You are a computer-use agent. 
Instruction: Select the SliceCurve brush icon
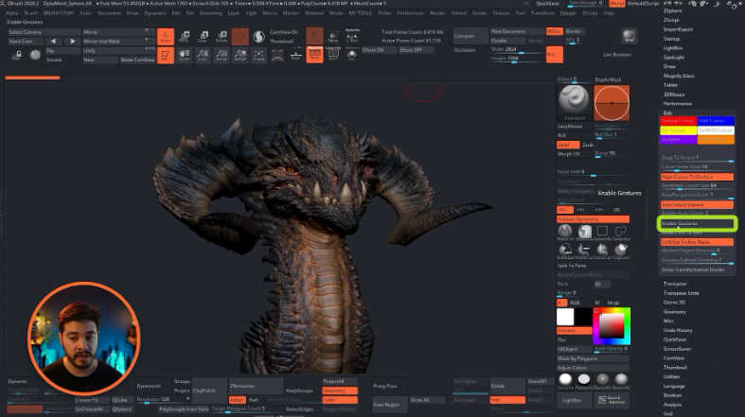(602, 251)
